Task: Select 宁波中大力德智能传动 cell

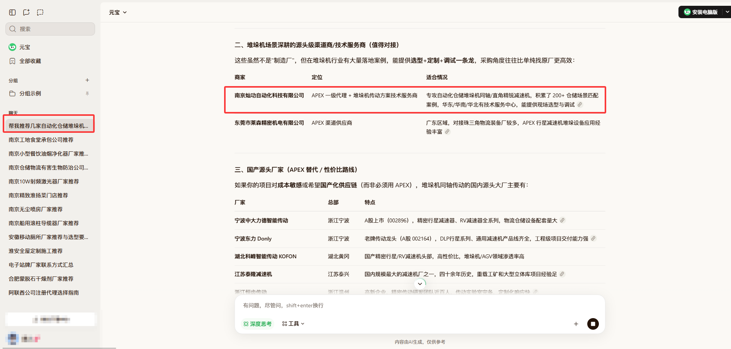Action: 261,220
